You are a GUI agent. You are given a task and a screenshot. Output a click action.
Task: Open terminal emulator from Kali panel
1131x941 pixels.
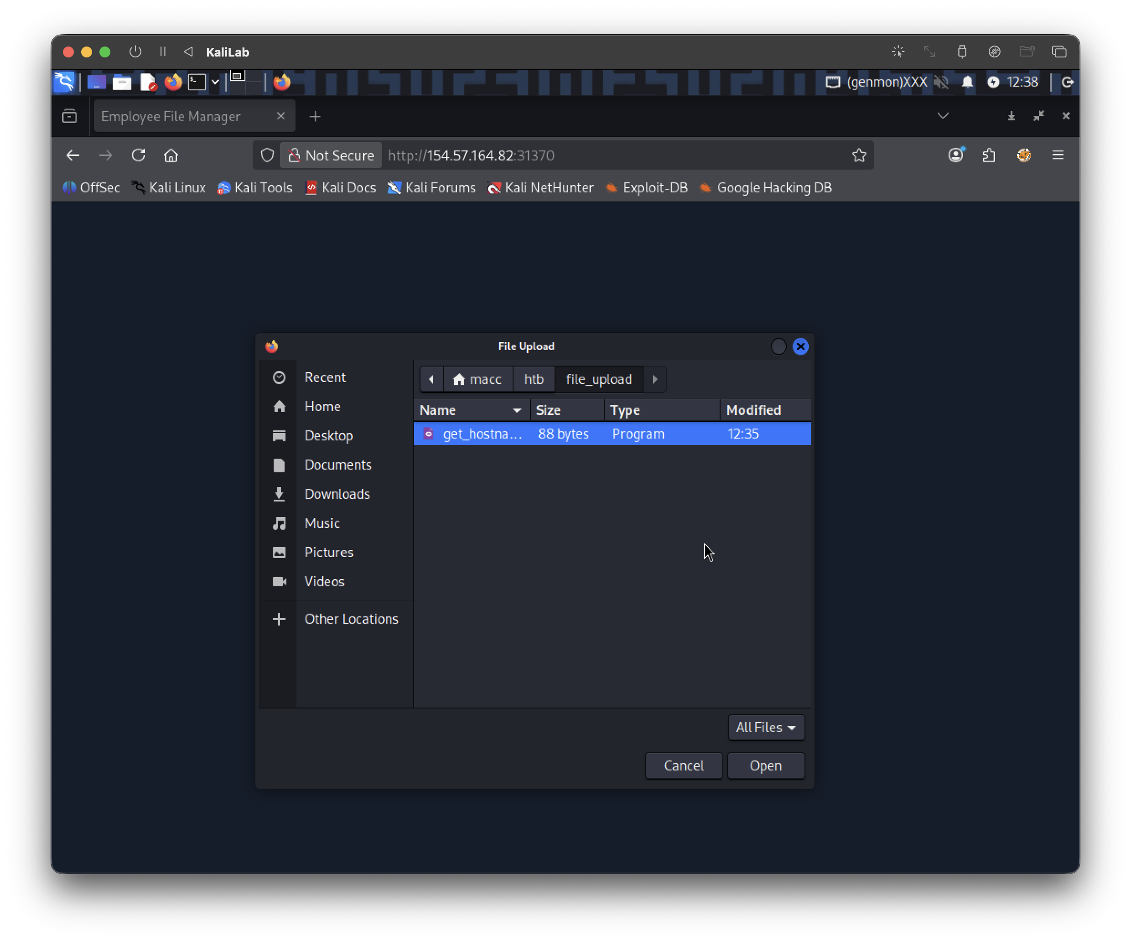pos(197,83)
